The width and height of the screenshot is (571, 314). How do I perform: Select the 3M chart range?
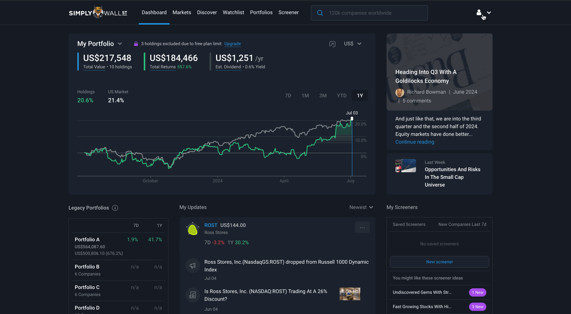point(323,95)
